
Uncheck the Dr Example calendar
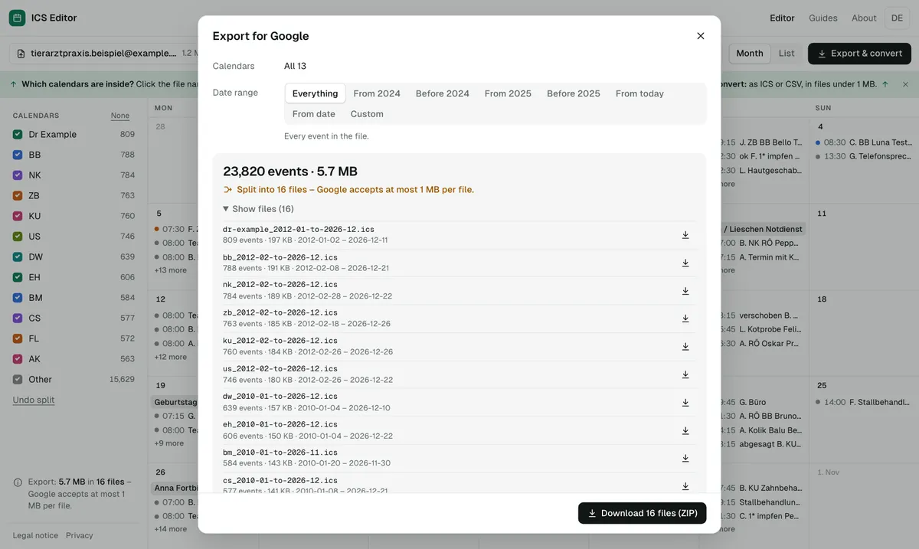(x=18, y=134)
